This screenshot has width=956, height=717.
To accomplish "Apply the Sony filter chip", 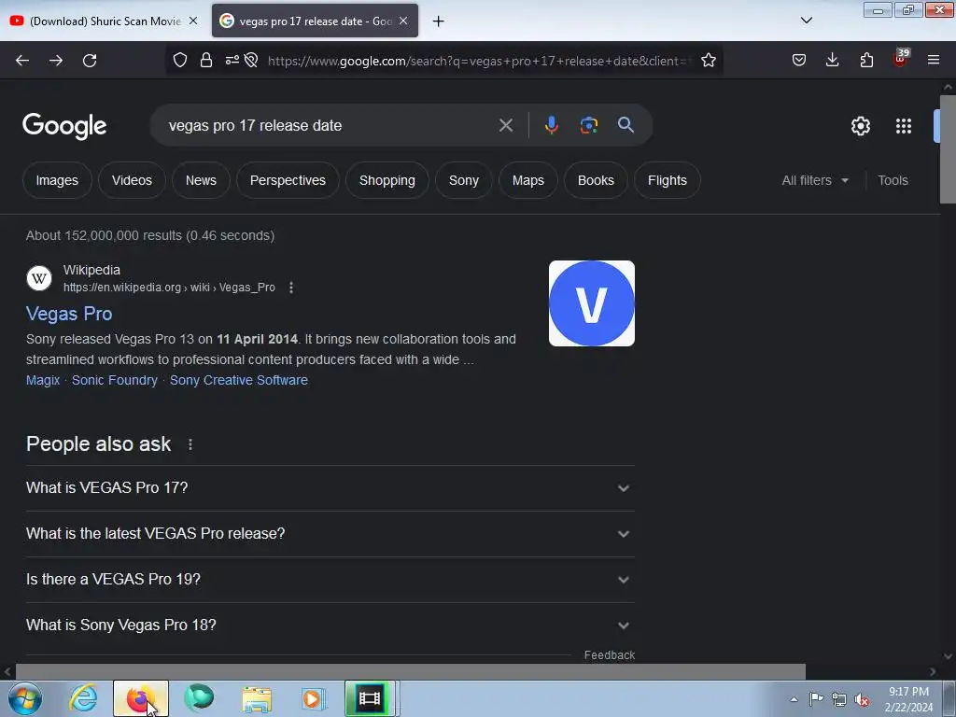I will click(x=463, y=180).
